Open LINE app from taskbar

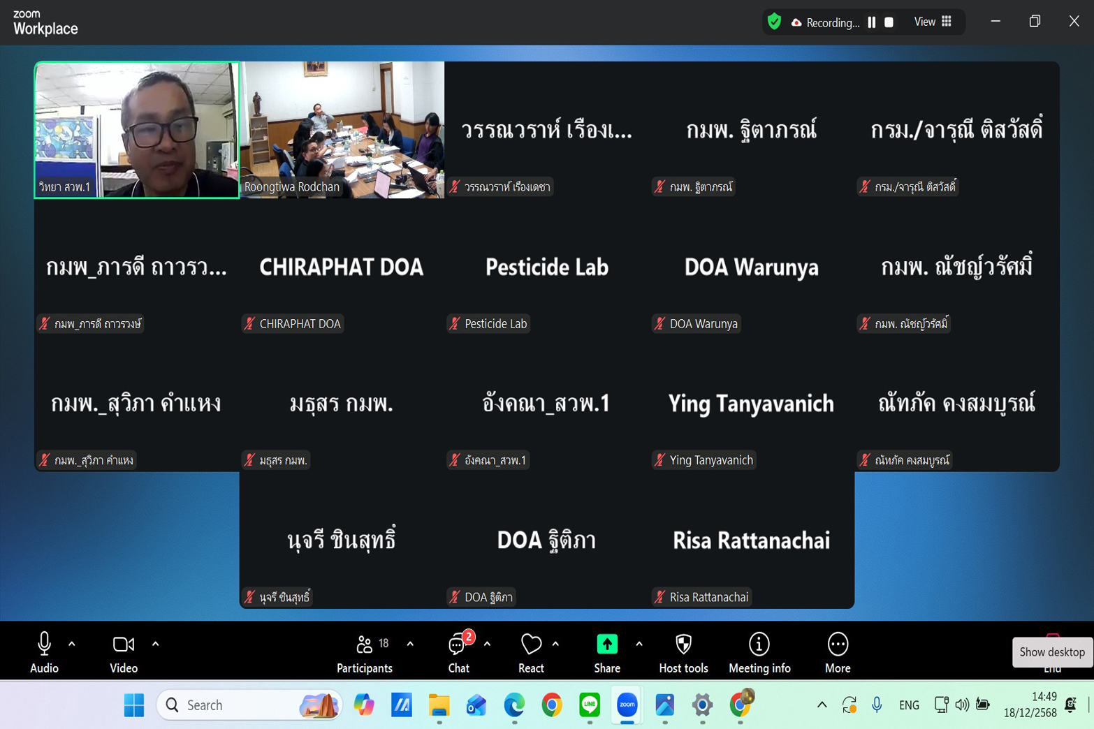pyautogui.click(x=590, y=705)
